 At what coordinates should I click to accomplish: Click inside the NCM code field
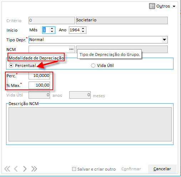pos(49,49)
